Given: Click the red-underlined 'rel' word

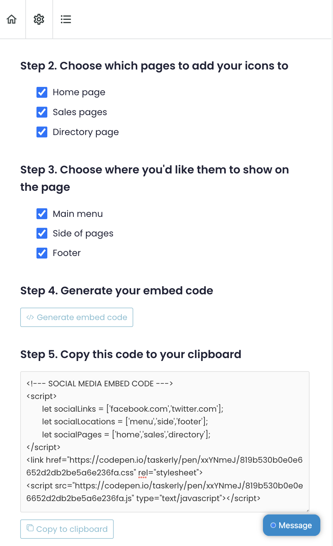Looking at the screenshot, I should [x=142, y=473].
